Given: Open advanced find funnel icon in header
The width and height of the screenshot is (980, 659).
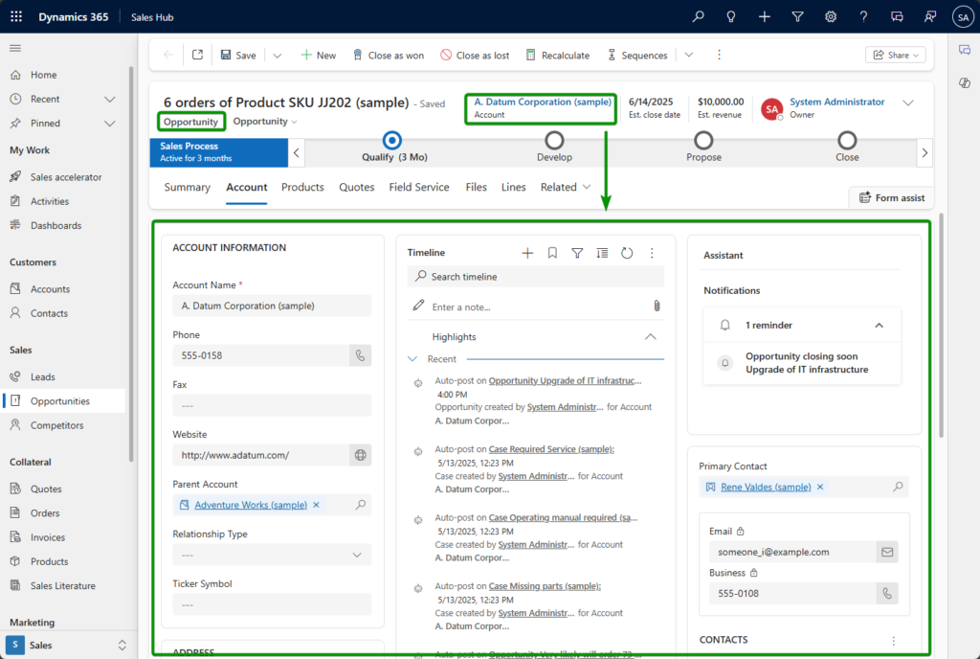Looking at the screenshot, I should pos(797,17).
